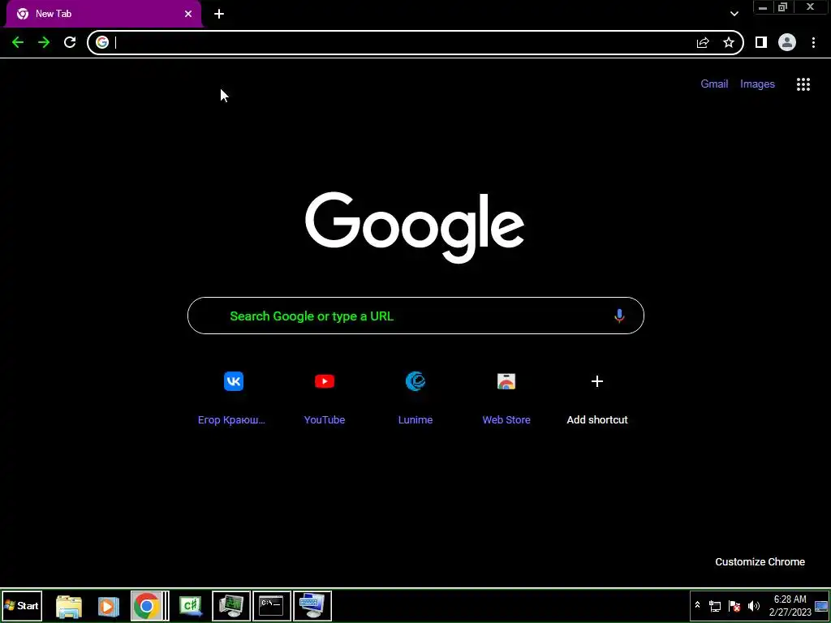Screen dimensions: 831x623
Task: Open the C# application in the taskbar
Action: pyautogui.click(x=190, y=606)
